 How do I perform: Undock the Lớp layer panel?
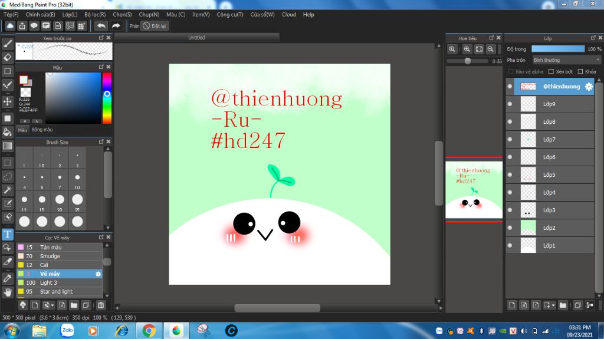point(593,38)
